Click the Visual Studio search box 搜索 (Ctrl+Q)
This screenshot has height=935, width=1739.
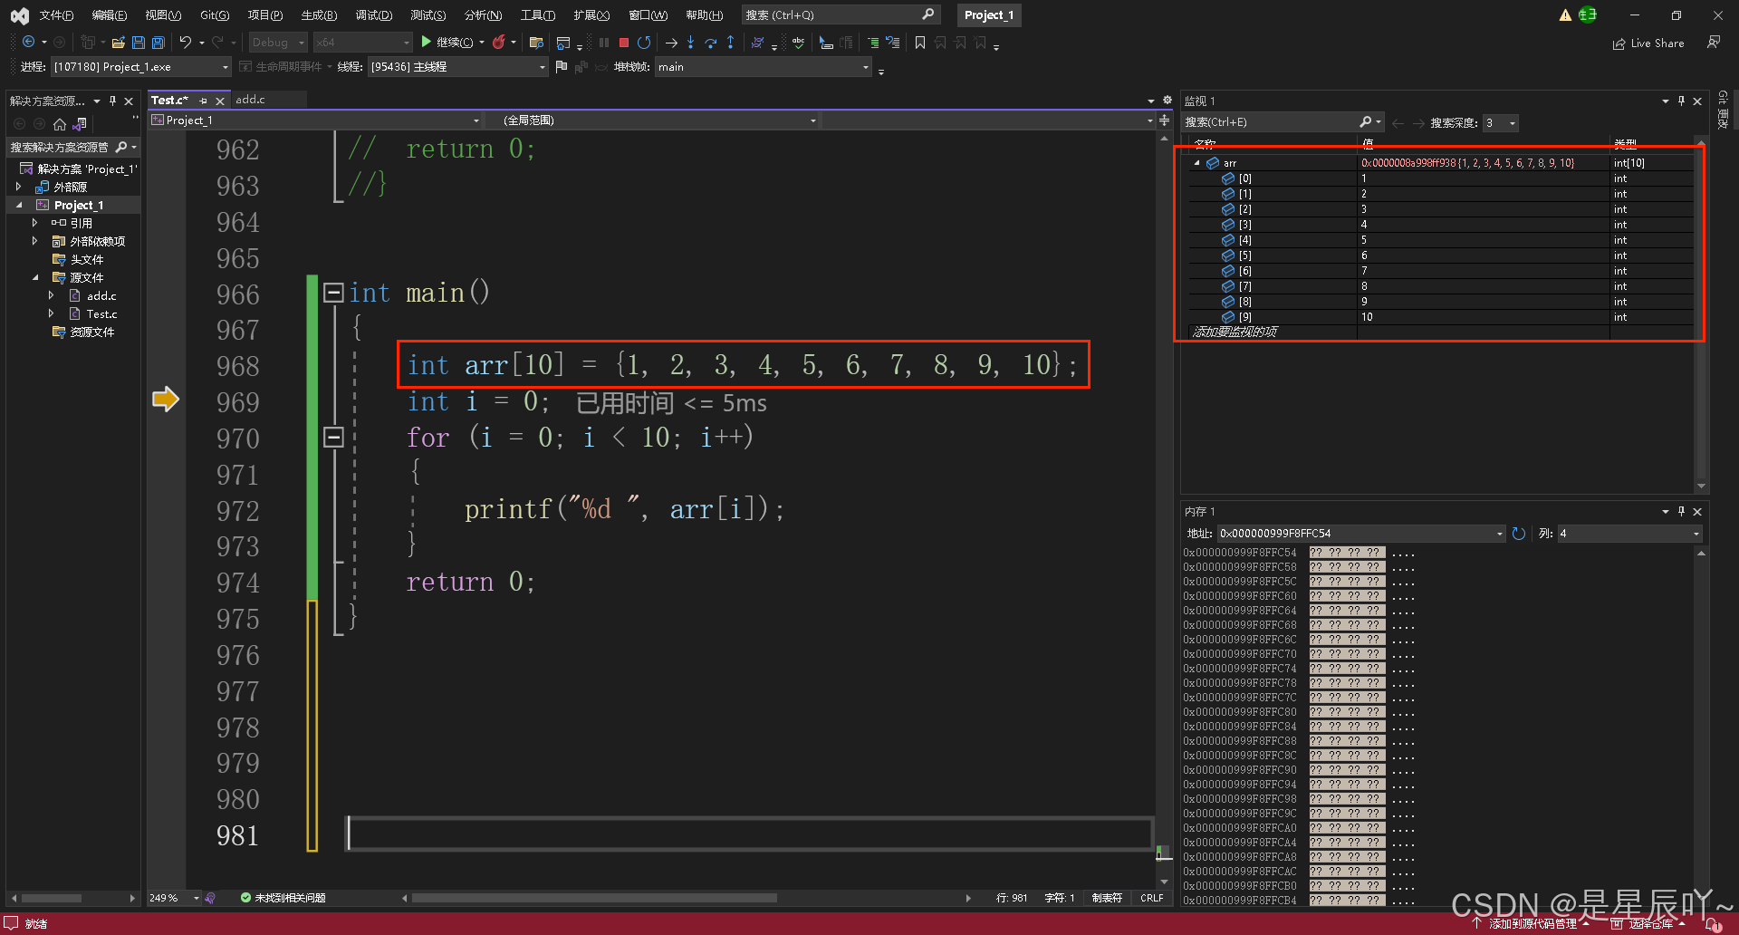click(841, 15)
